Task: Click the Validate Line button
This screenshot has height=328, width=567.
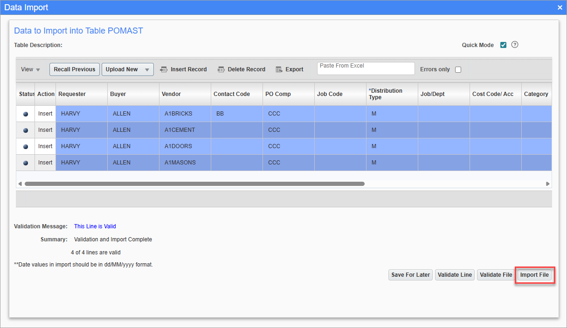Action: click(x=455, y=275)
